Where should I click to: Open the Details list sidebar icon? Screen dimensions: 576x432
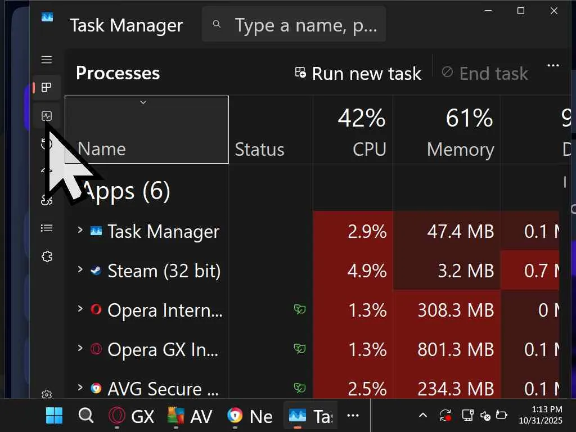[x=47, y=228]
